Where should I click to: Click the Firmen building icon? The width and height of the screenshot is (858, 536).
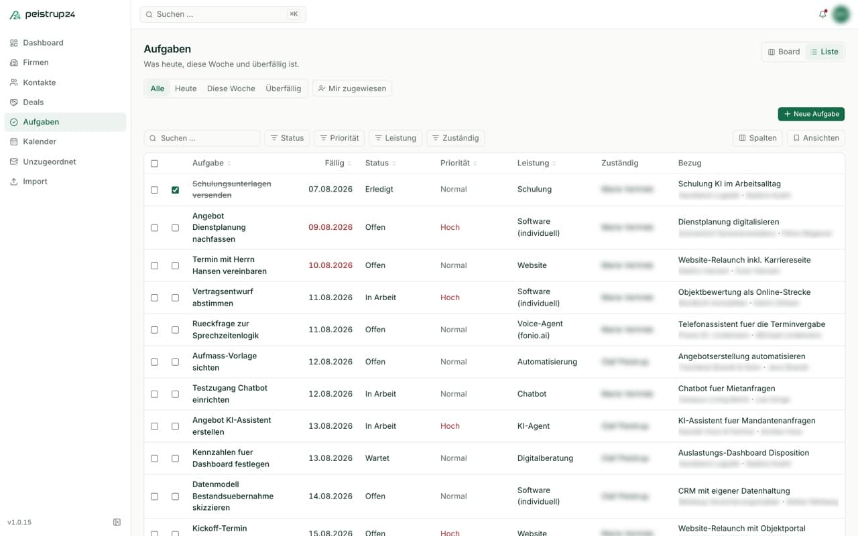click(14, 62)
